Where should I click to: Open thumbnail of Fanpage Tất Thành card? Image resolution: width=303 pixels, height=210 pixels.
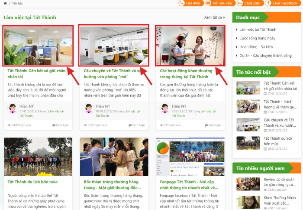pyautogui.click(x=190, y=157)
